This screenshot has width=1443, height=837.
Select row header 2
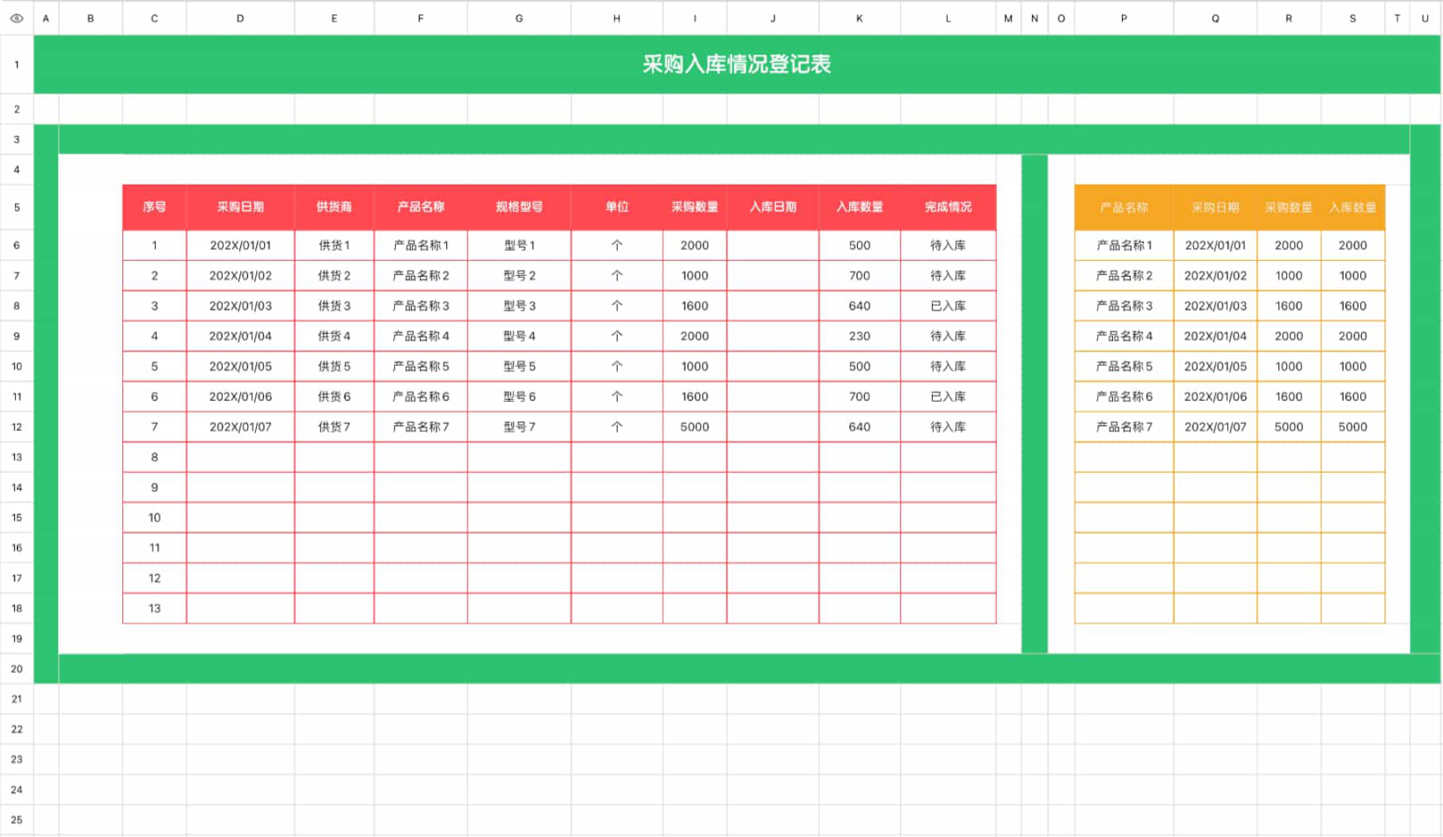click(17, 109)
